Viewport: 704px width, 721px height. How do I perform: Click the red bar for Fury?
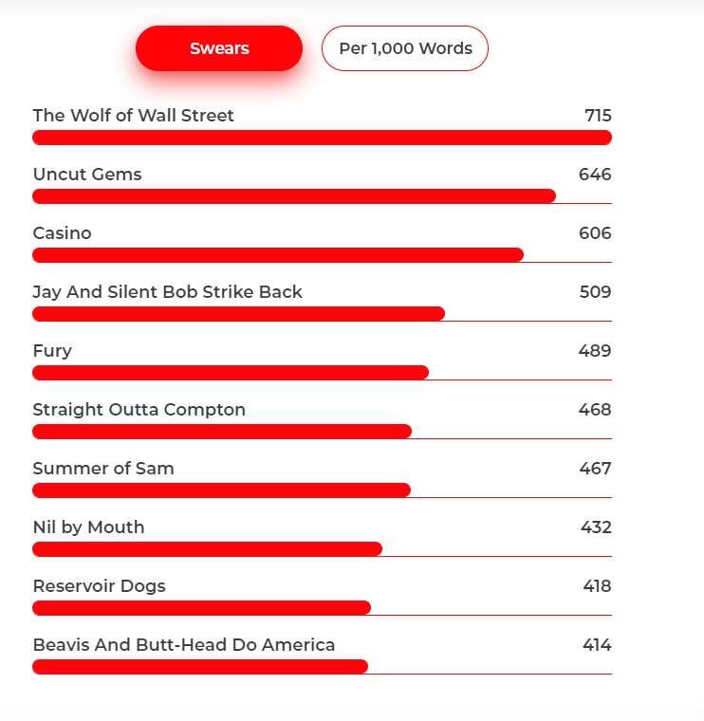point(231,373)
